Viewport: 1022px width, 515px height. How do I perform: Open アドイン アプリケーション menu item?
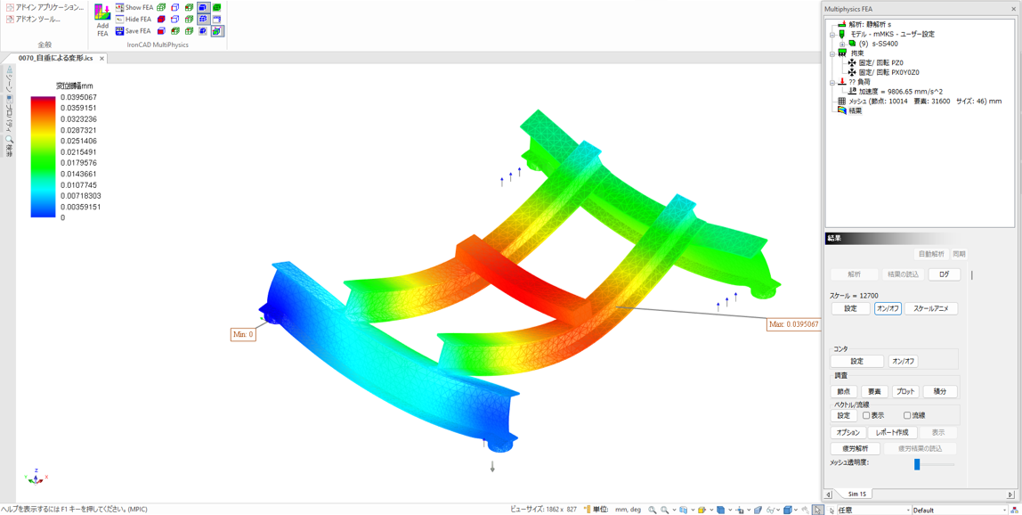tap(45, 7)
